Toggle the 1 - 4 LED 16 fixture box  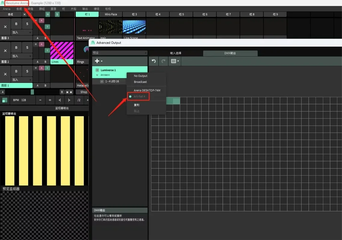102,81
